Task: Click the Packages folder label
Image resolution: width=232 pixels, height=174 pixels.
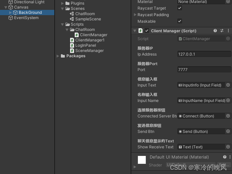Action: click(x=76, y=56)
